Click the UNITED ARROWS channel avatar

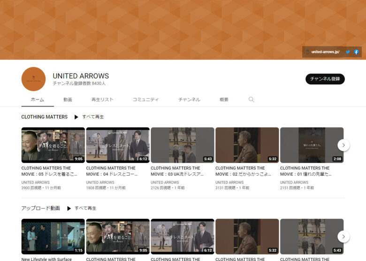[x=33, y=79]
